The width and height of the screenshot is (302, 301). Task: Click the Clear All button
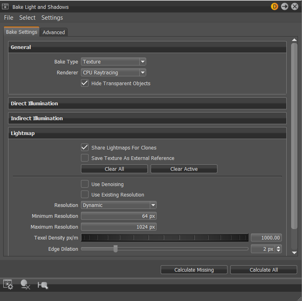point(114,169)
